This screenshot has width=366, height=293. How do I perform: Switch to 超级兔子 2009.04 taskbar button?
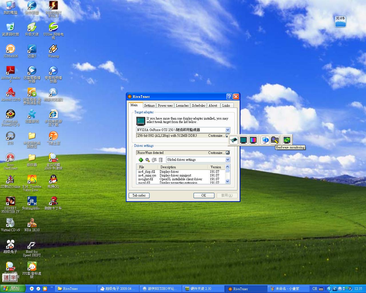118,289
